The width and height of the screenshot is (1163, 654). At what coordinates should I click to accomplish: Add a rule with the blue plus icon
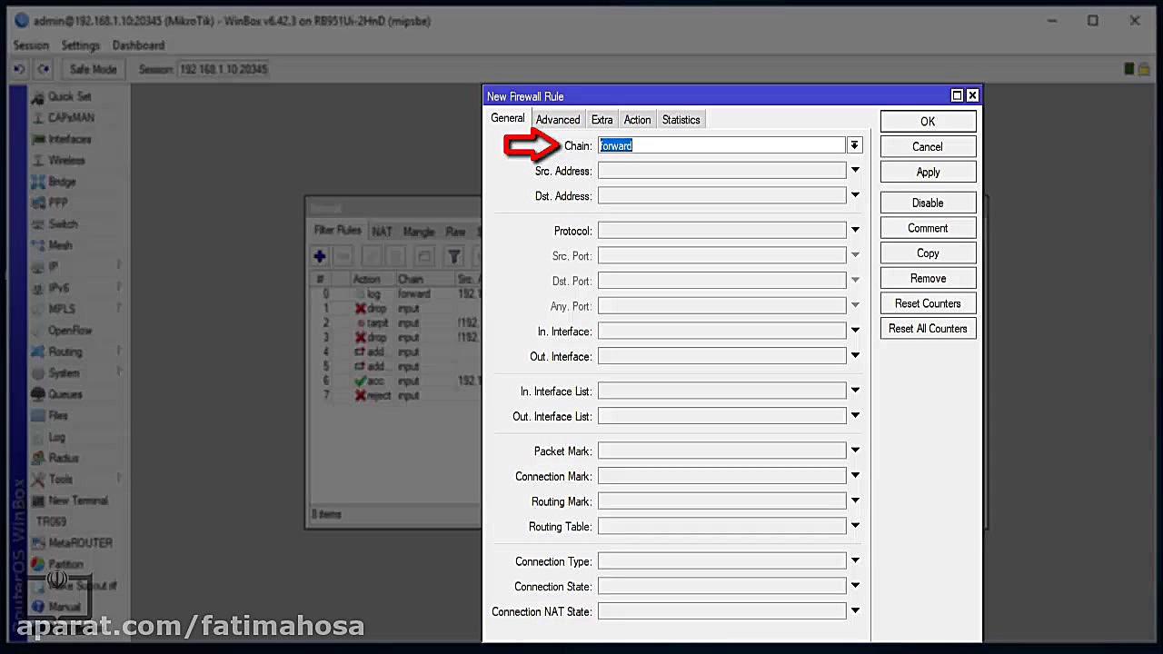tap(320, 257)
